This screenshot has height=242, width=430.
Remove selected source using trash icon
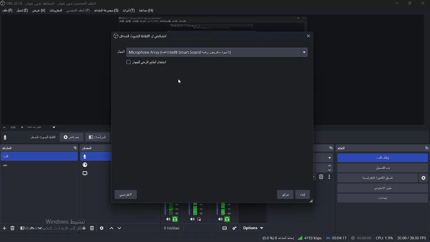click(x=92, y=228)
